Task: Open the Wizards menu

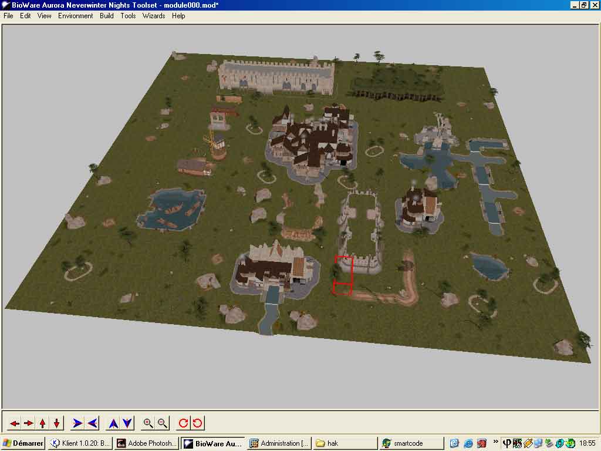Action: 154,16
